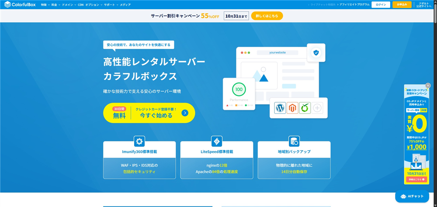Click arrow icon in 今すぐ始める button

point(185,113)
